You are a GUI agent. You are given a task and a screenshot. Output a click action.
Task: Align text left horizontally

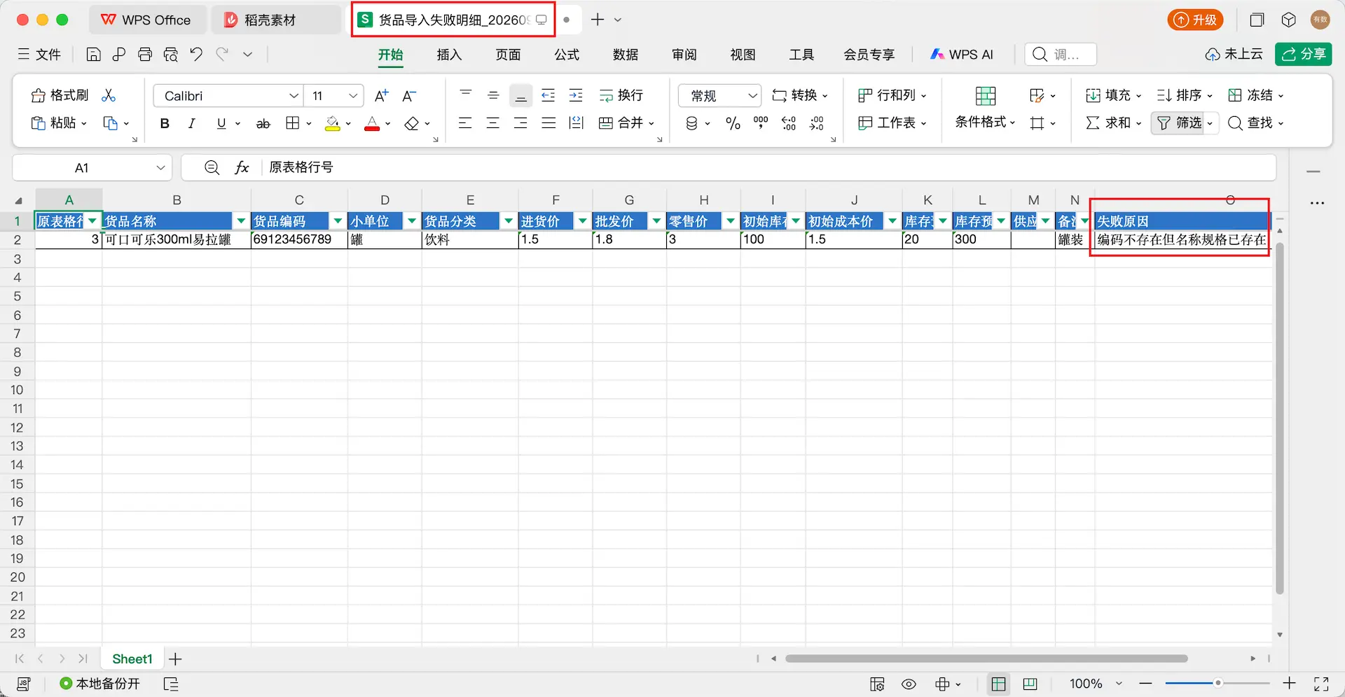pyautogui.click(x=465, y=123)
